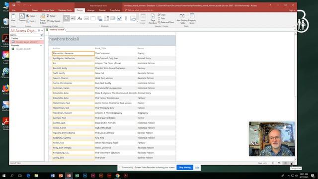
Task: Add a Logo to the report header
Action: [x=162, y=14]
